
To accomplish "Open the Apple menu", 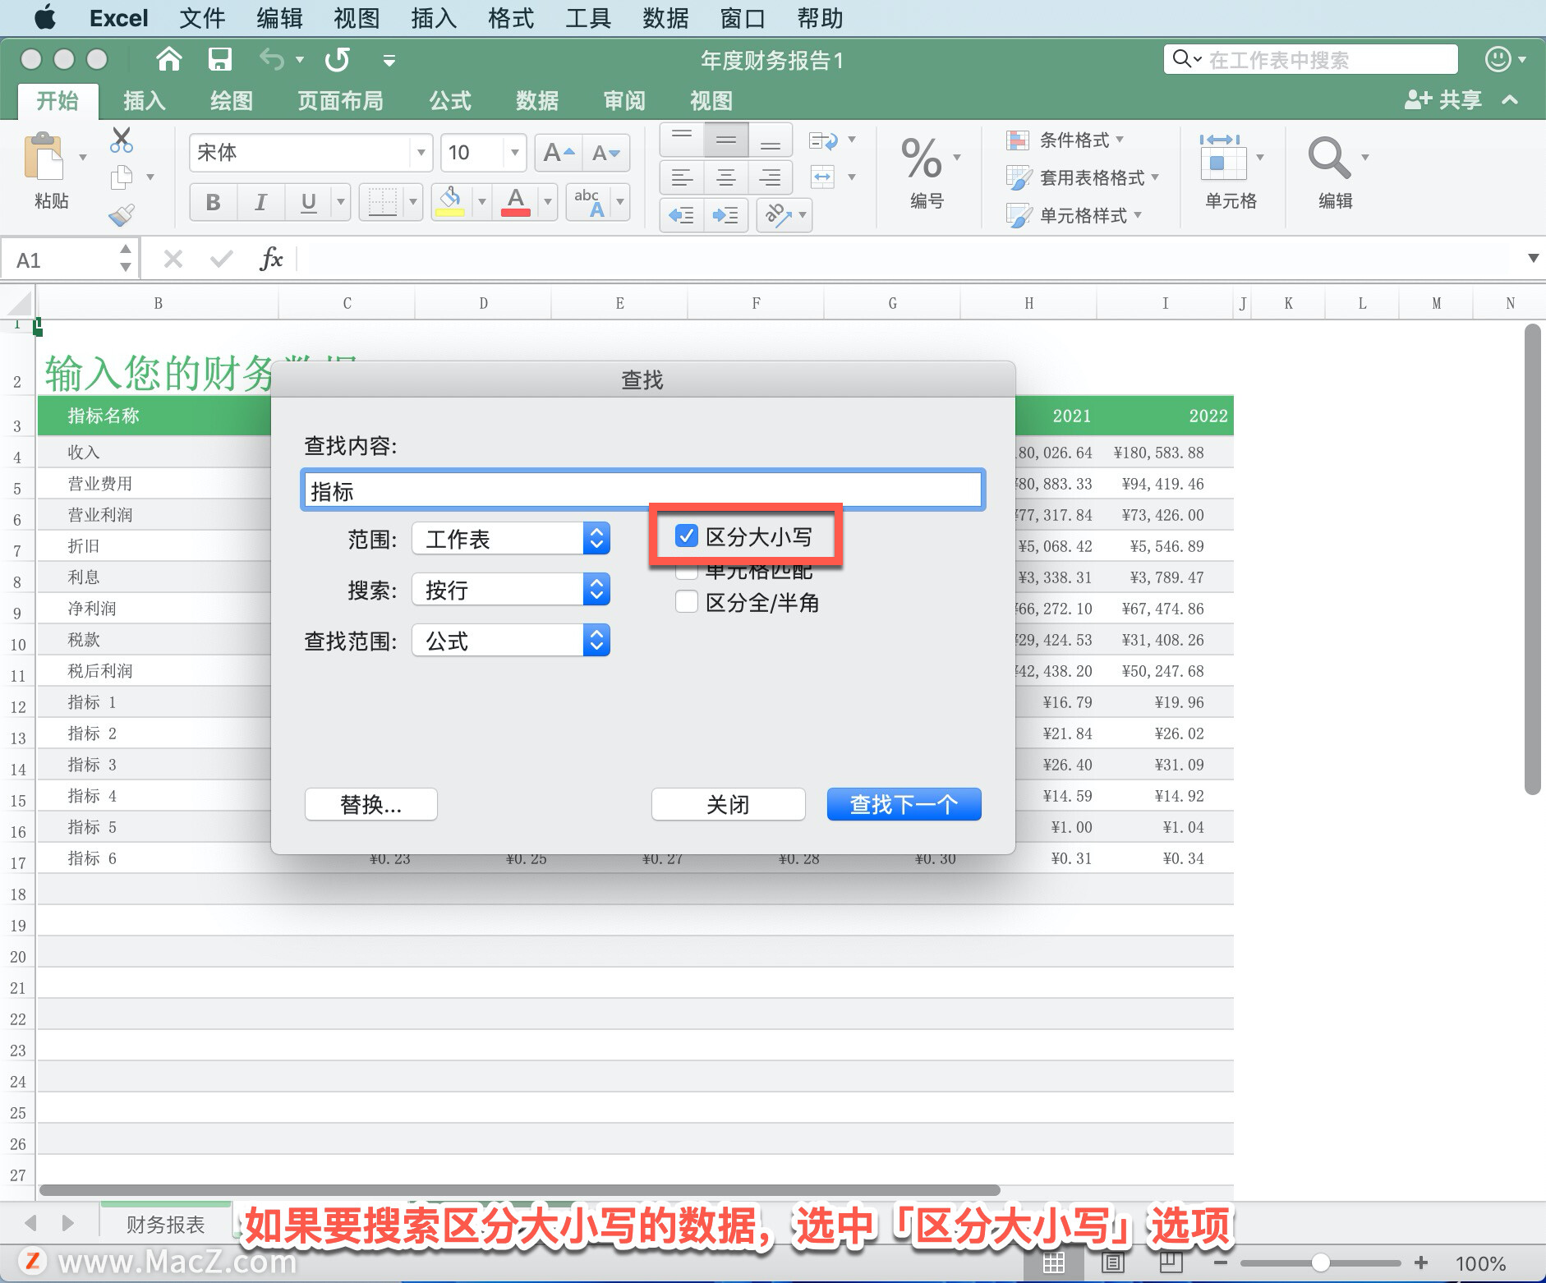I will pyautogui.click(x=45, y=18).
